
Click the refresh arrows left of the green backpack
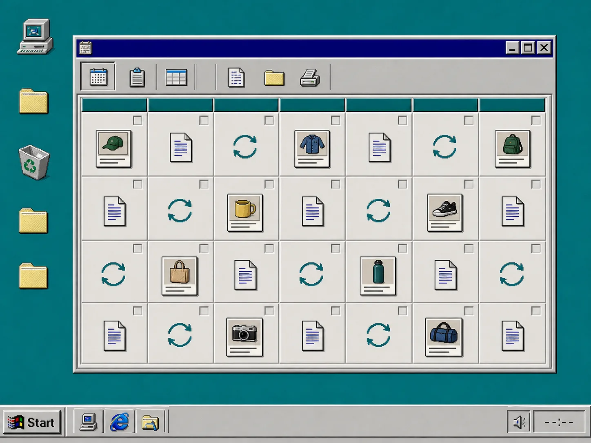(x=444, y=147)
